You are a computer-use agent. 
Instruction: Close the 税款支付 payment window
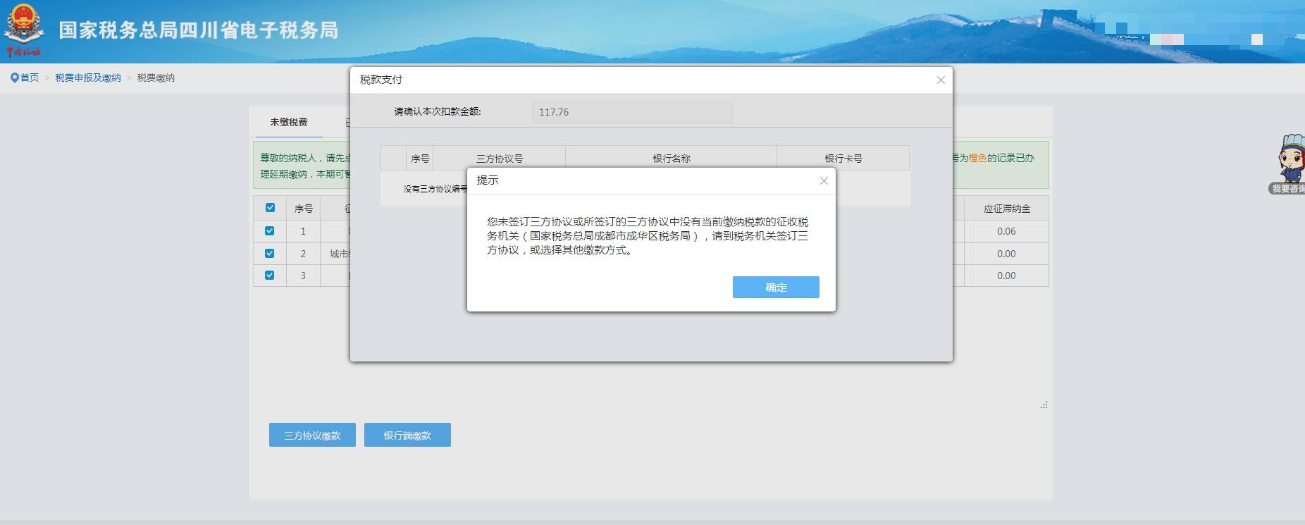[x=941, y=80]
